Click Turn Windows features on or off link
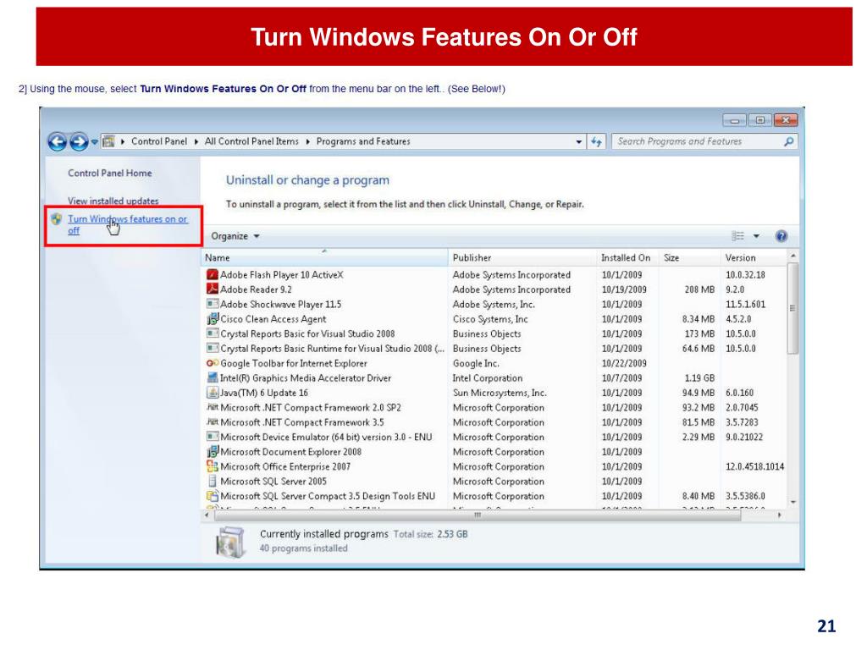Image resolution: width=867 pixels, height=650 pixels. pyautogui.click(x=128, y=224)
